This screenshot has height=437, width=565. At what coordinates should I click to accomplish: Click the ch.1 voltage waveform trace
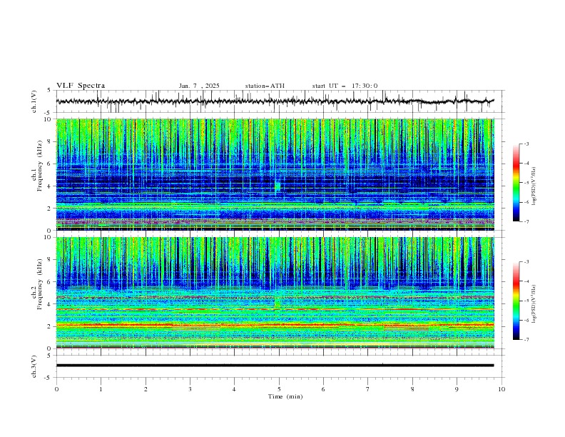tap(275, 101)
